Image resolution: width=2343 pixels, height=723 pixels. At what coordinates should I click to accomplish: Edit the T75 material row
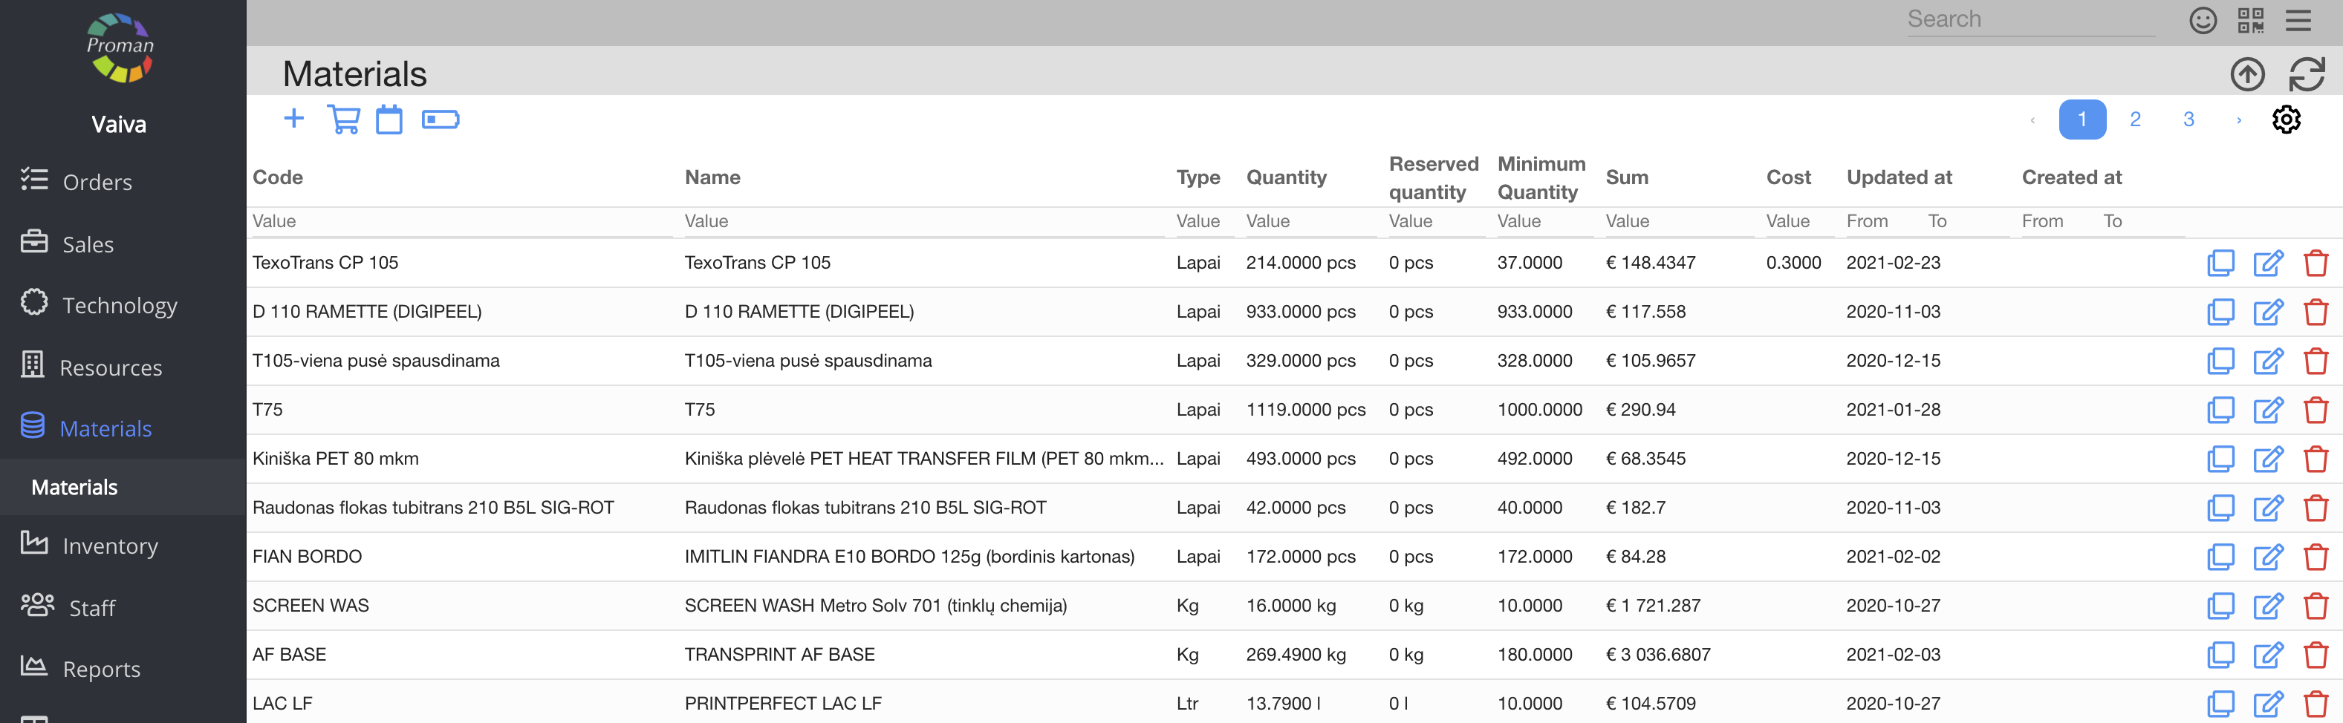(x=2267, y=410)
